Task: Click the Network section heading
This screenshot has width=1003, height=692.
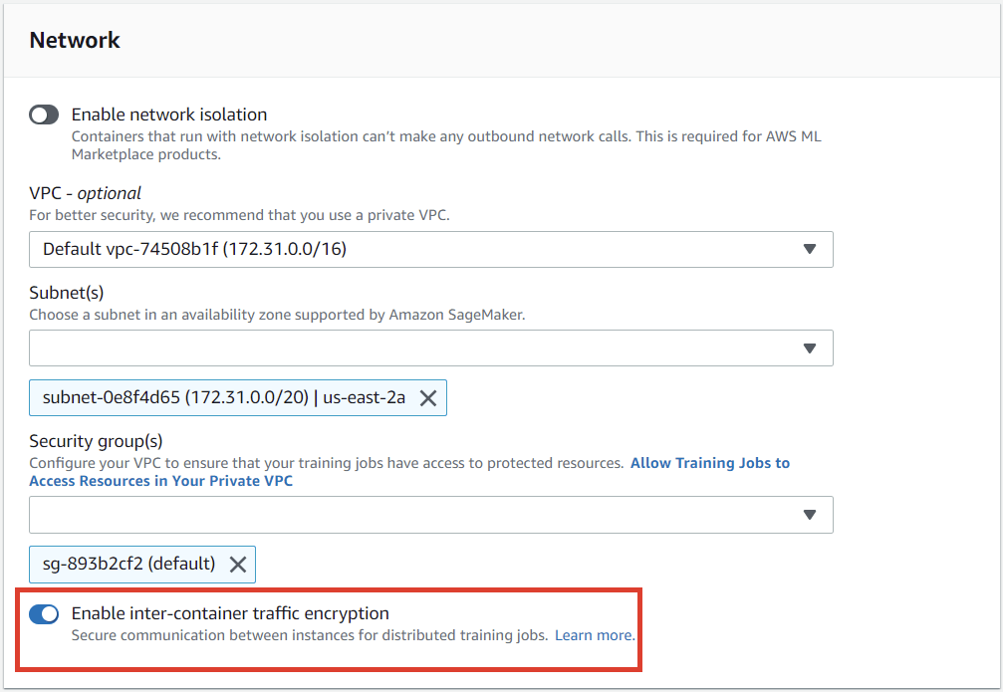Action: coord(75,40)
